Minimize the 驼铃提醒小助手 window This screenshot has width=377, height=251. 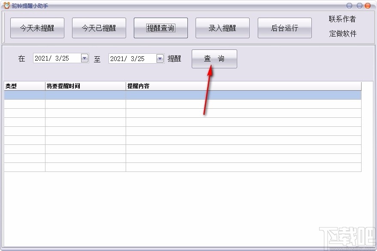[x=350, y=6]
